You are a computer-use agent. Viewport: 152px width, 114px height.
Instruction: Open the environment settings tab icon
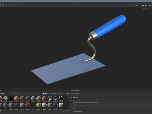point(72,98)
